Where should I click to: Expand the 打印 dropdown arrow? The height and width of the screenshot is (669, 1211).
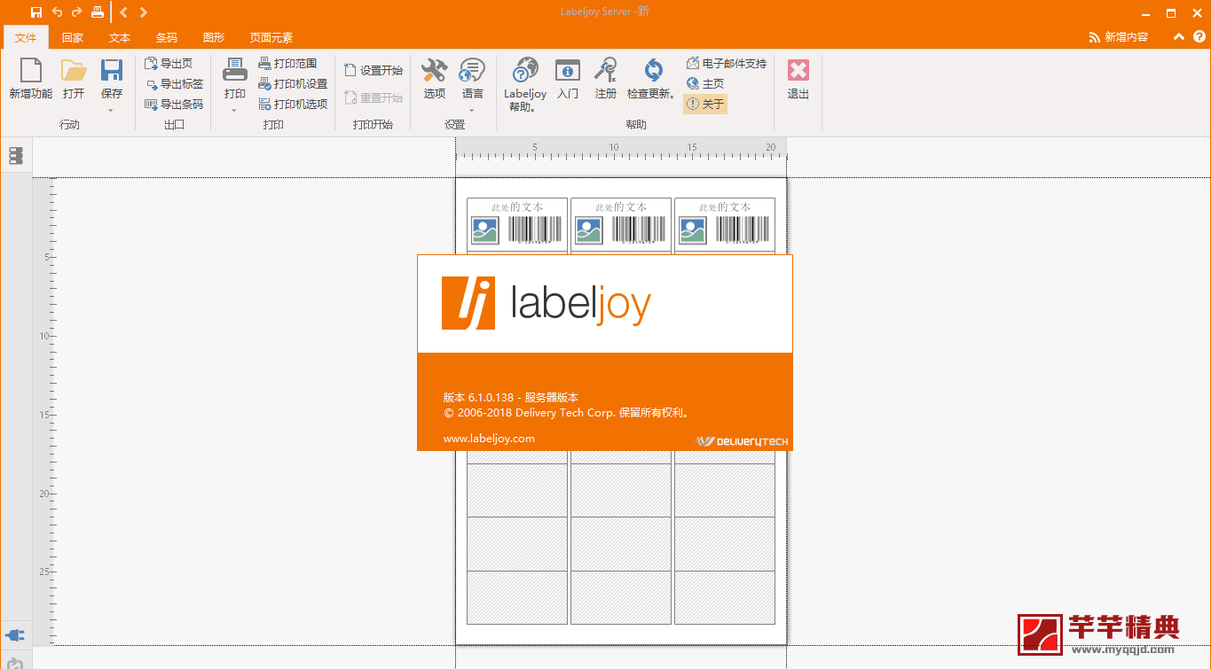[235, 110]
